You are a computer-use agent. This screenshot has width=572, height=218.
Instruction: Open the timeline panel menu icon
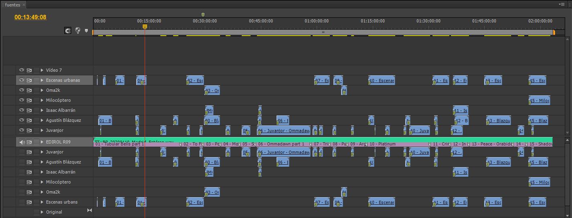(562, 4)
